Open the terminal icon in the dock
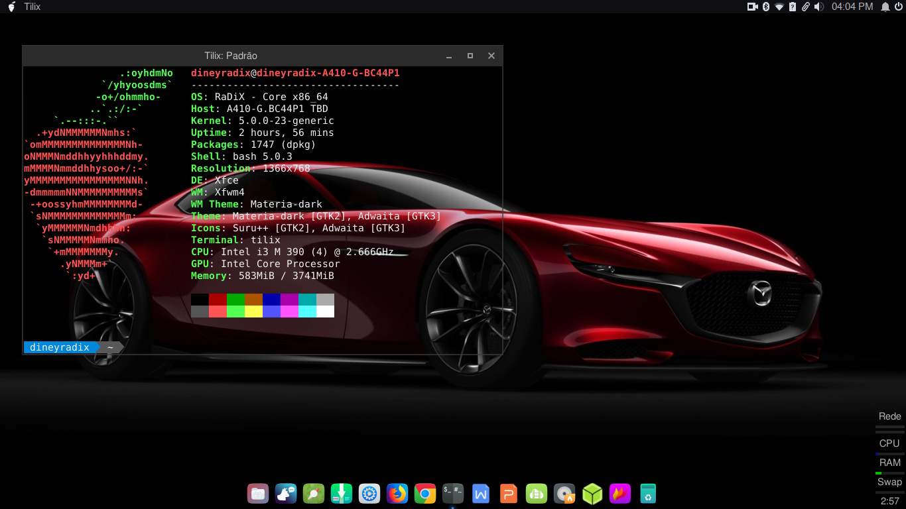 [453, 494]
